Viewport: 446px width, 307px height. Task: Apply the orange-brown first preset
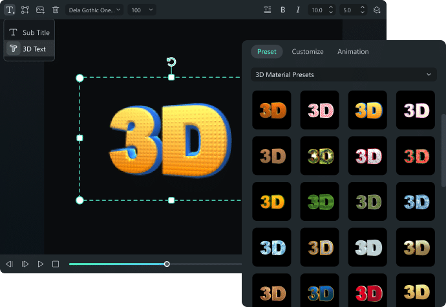(271, 110)
